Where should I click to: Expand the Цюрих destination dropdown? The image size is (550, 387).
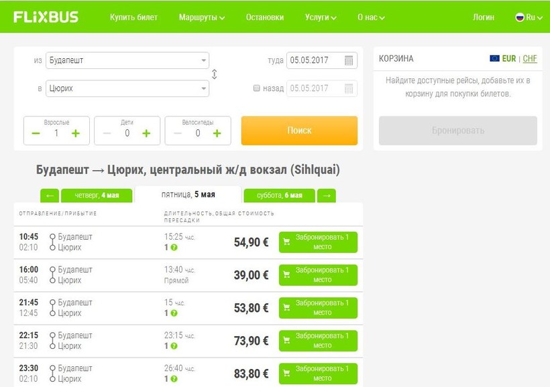(x=204, y=88)
